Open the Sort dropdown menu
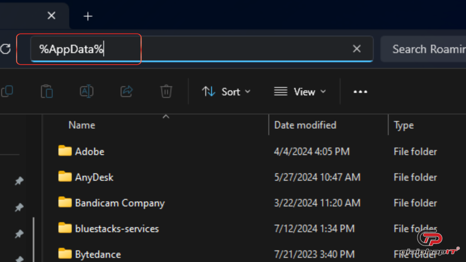 click(x=226, y=92)
